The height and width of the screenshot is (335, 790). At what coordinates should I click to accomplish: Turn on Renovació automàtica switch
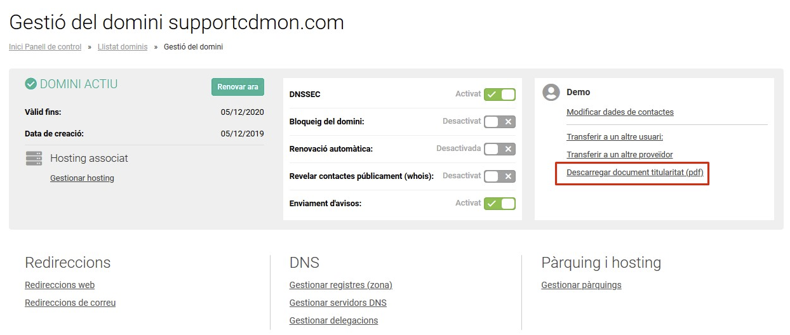(499, 149)
